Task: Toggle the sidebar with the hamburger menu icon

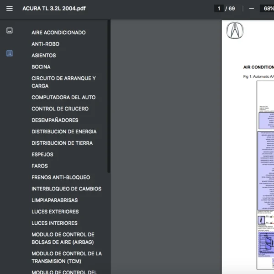Action: [x=10, y=9]
